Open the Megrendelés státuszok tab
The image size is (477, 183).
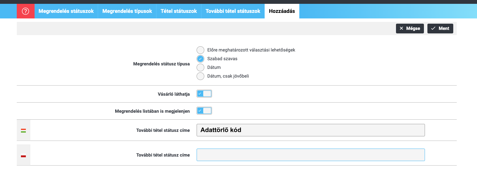click(x=66, y=11)
